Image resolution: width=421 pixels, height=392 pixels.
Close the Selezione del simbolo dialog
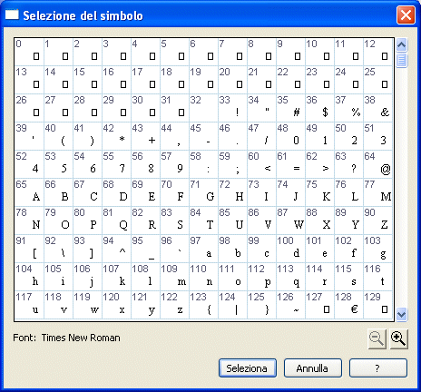coord(406,15)
